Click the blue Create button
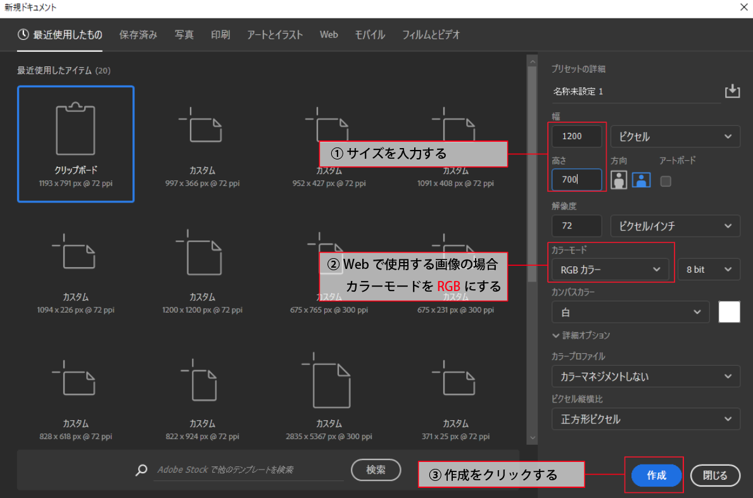This screenshot has width=753, height=498. click(x=656, y=476)
